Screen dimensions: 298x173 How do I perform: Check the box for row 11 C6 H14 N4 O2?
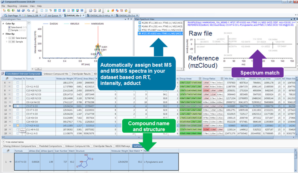click(18, 102)
